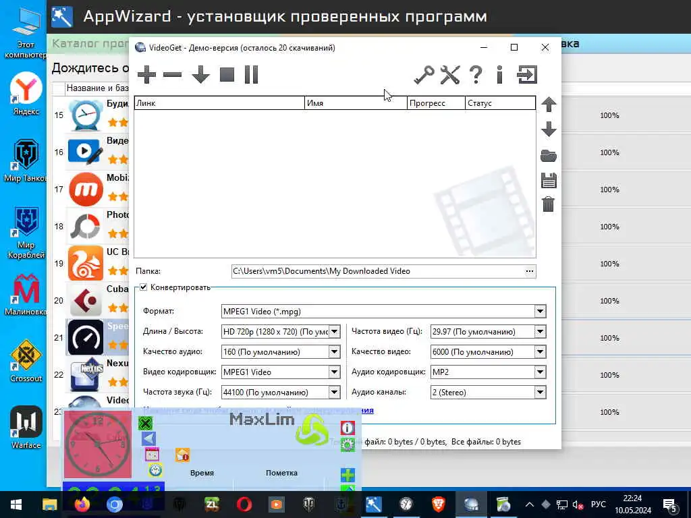This screenshot has height=518, width=691.
Task: Open MaxLim mail notification icon
Action: point(182,455)
